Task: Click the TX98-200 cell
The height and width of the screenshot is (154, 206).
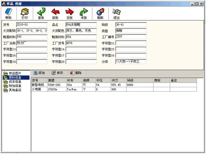Action: pyautogui.click(x=57, y=85)
